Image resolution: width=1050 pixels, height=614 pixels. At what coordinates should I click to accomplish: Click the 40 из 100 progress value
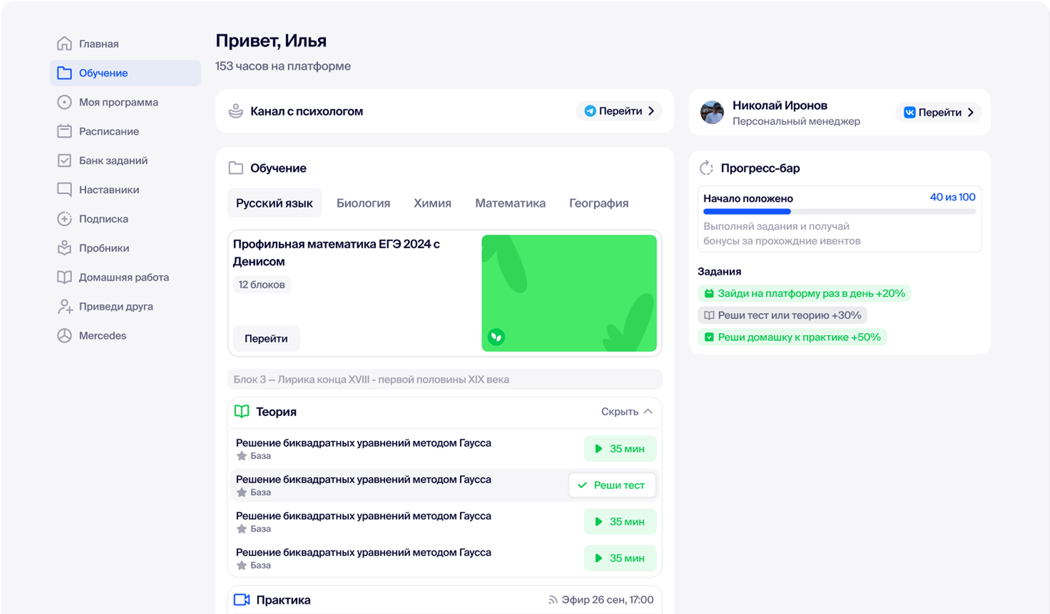click(952, 197)
